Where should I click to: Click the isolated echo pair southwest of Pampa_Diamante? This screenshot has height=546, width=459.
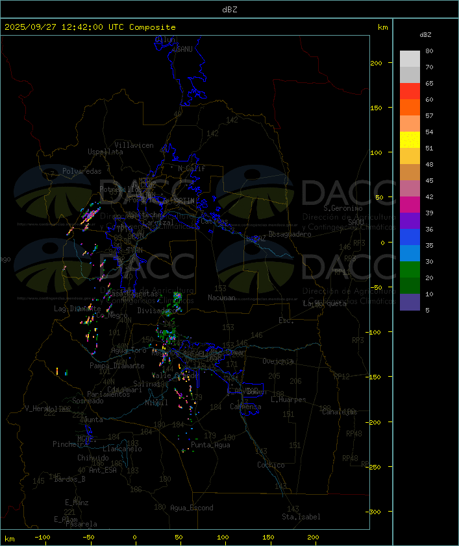pyautogui.click(x=62, y=372)
